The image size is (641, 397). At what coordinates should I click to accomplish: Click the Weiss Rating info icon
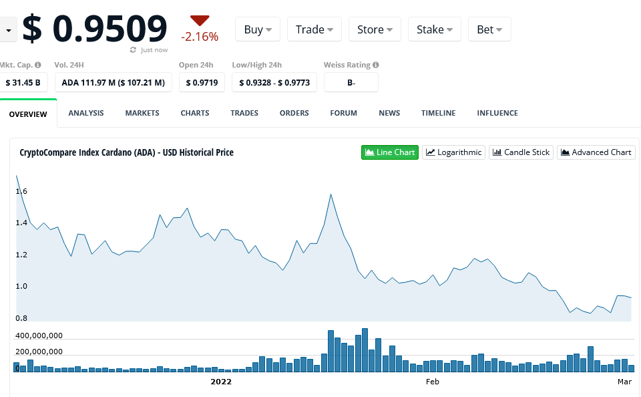(376, 65)
